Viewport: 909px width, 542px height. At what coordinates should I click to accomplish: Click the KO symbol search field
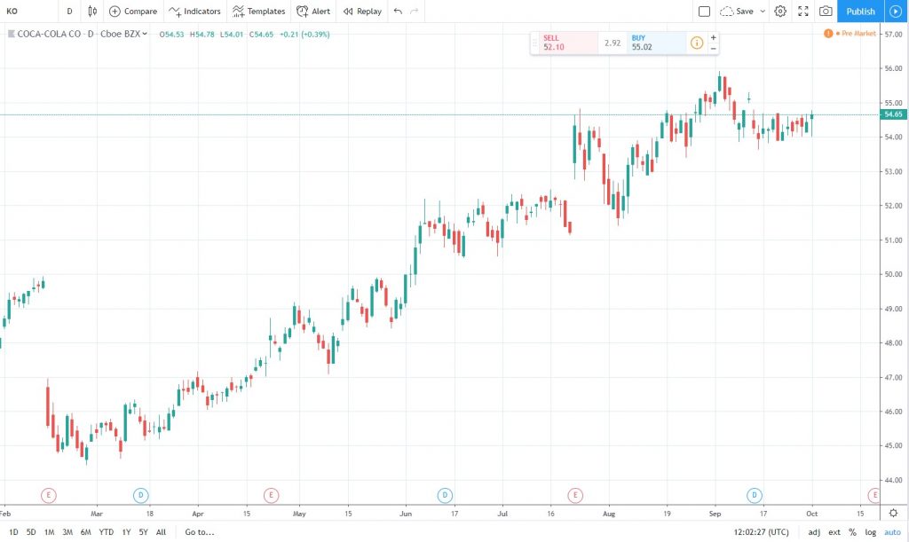tap(27, 12)
